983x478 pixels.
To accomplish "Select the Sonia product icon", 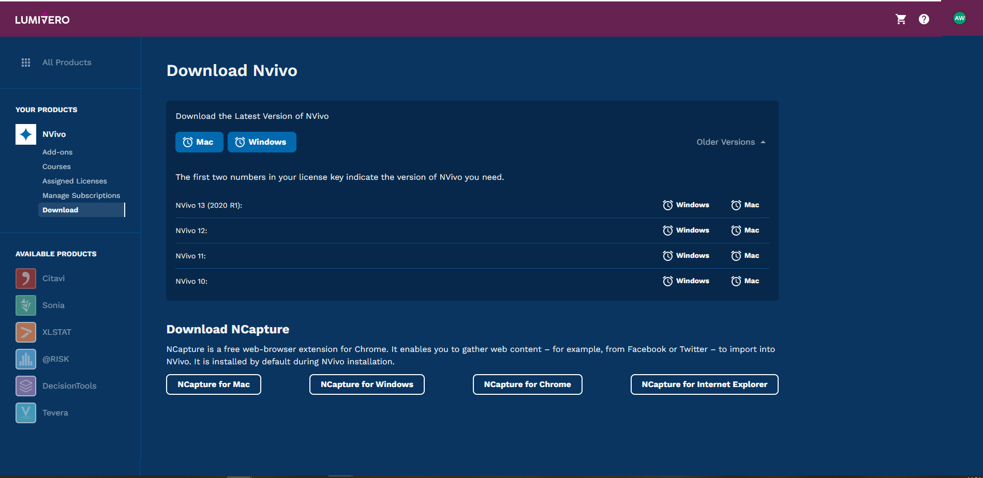I will point(25,305).
